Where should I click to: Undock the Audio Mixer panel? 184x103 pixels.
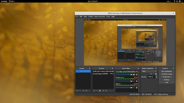click(x=138, y=68)
